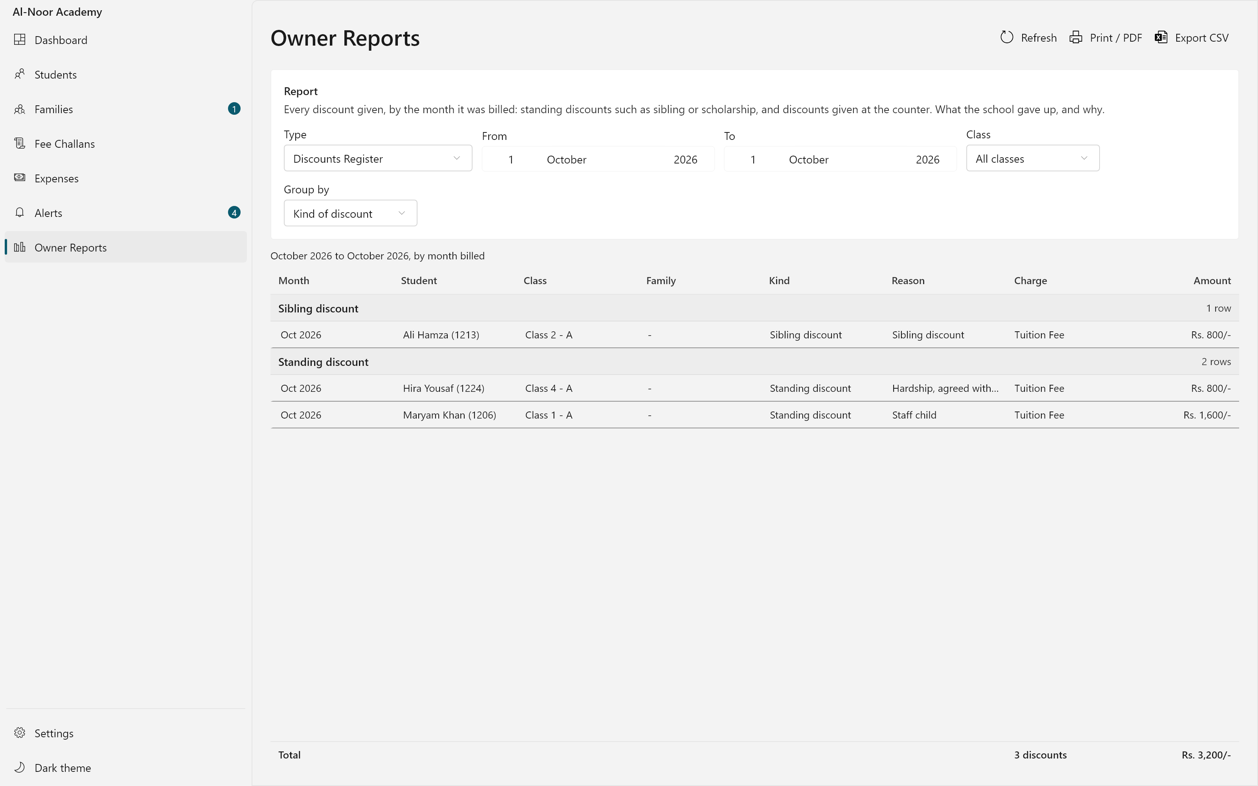Click the Refresh circular arrow icon
The height and width of the screenshot is (786, 1258).
pyautogui.click(x=1007, y=37)
